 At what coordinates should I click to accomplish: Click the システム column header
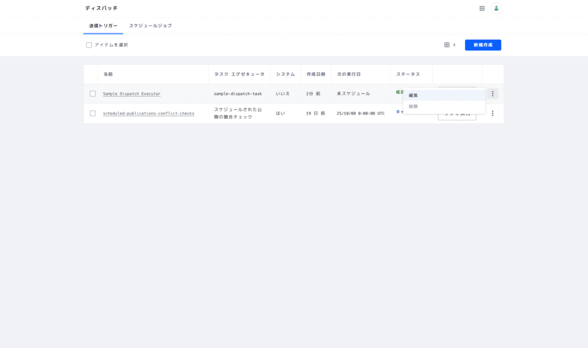pos(285,75)
